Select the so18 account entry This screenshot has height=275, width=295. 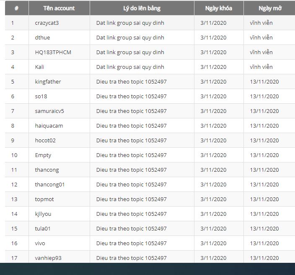(41, 96)
